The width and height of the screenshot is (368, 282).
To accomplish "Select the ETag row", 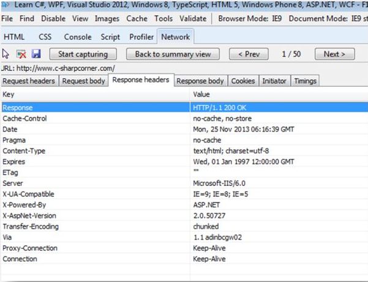I will point(184,173).
